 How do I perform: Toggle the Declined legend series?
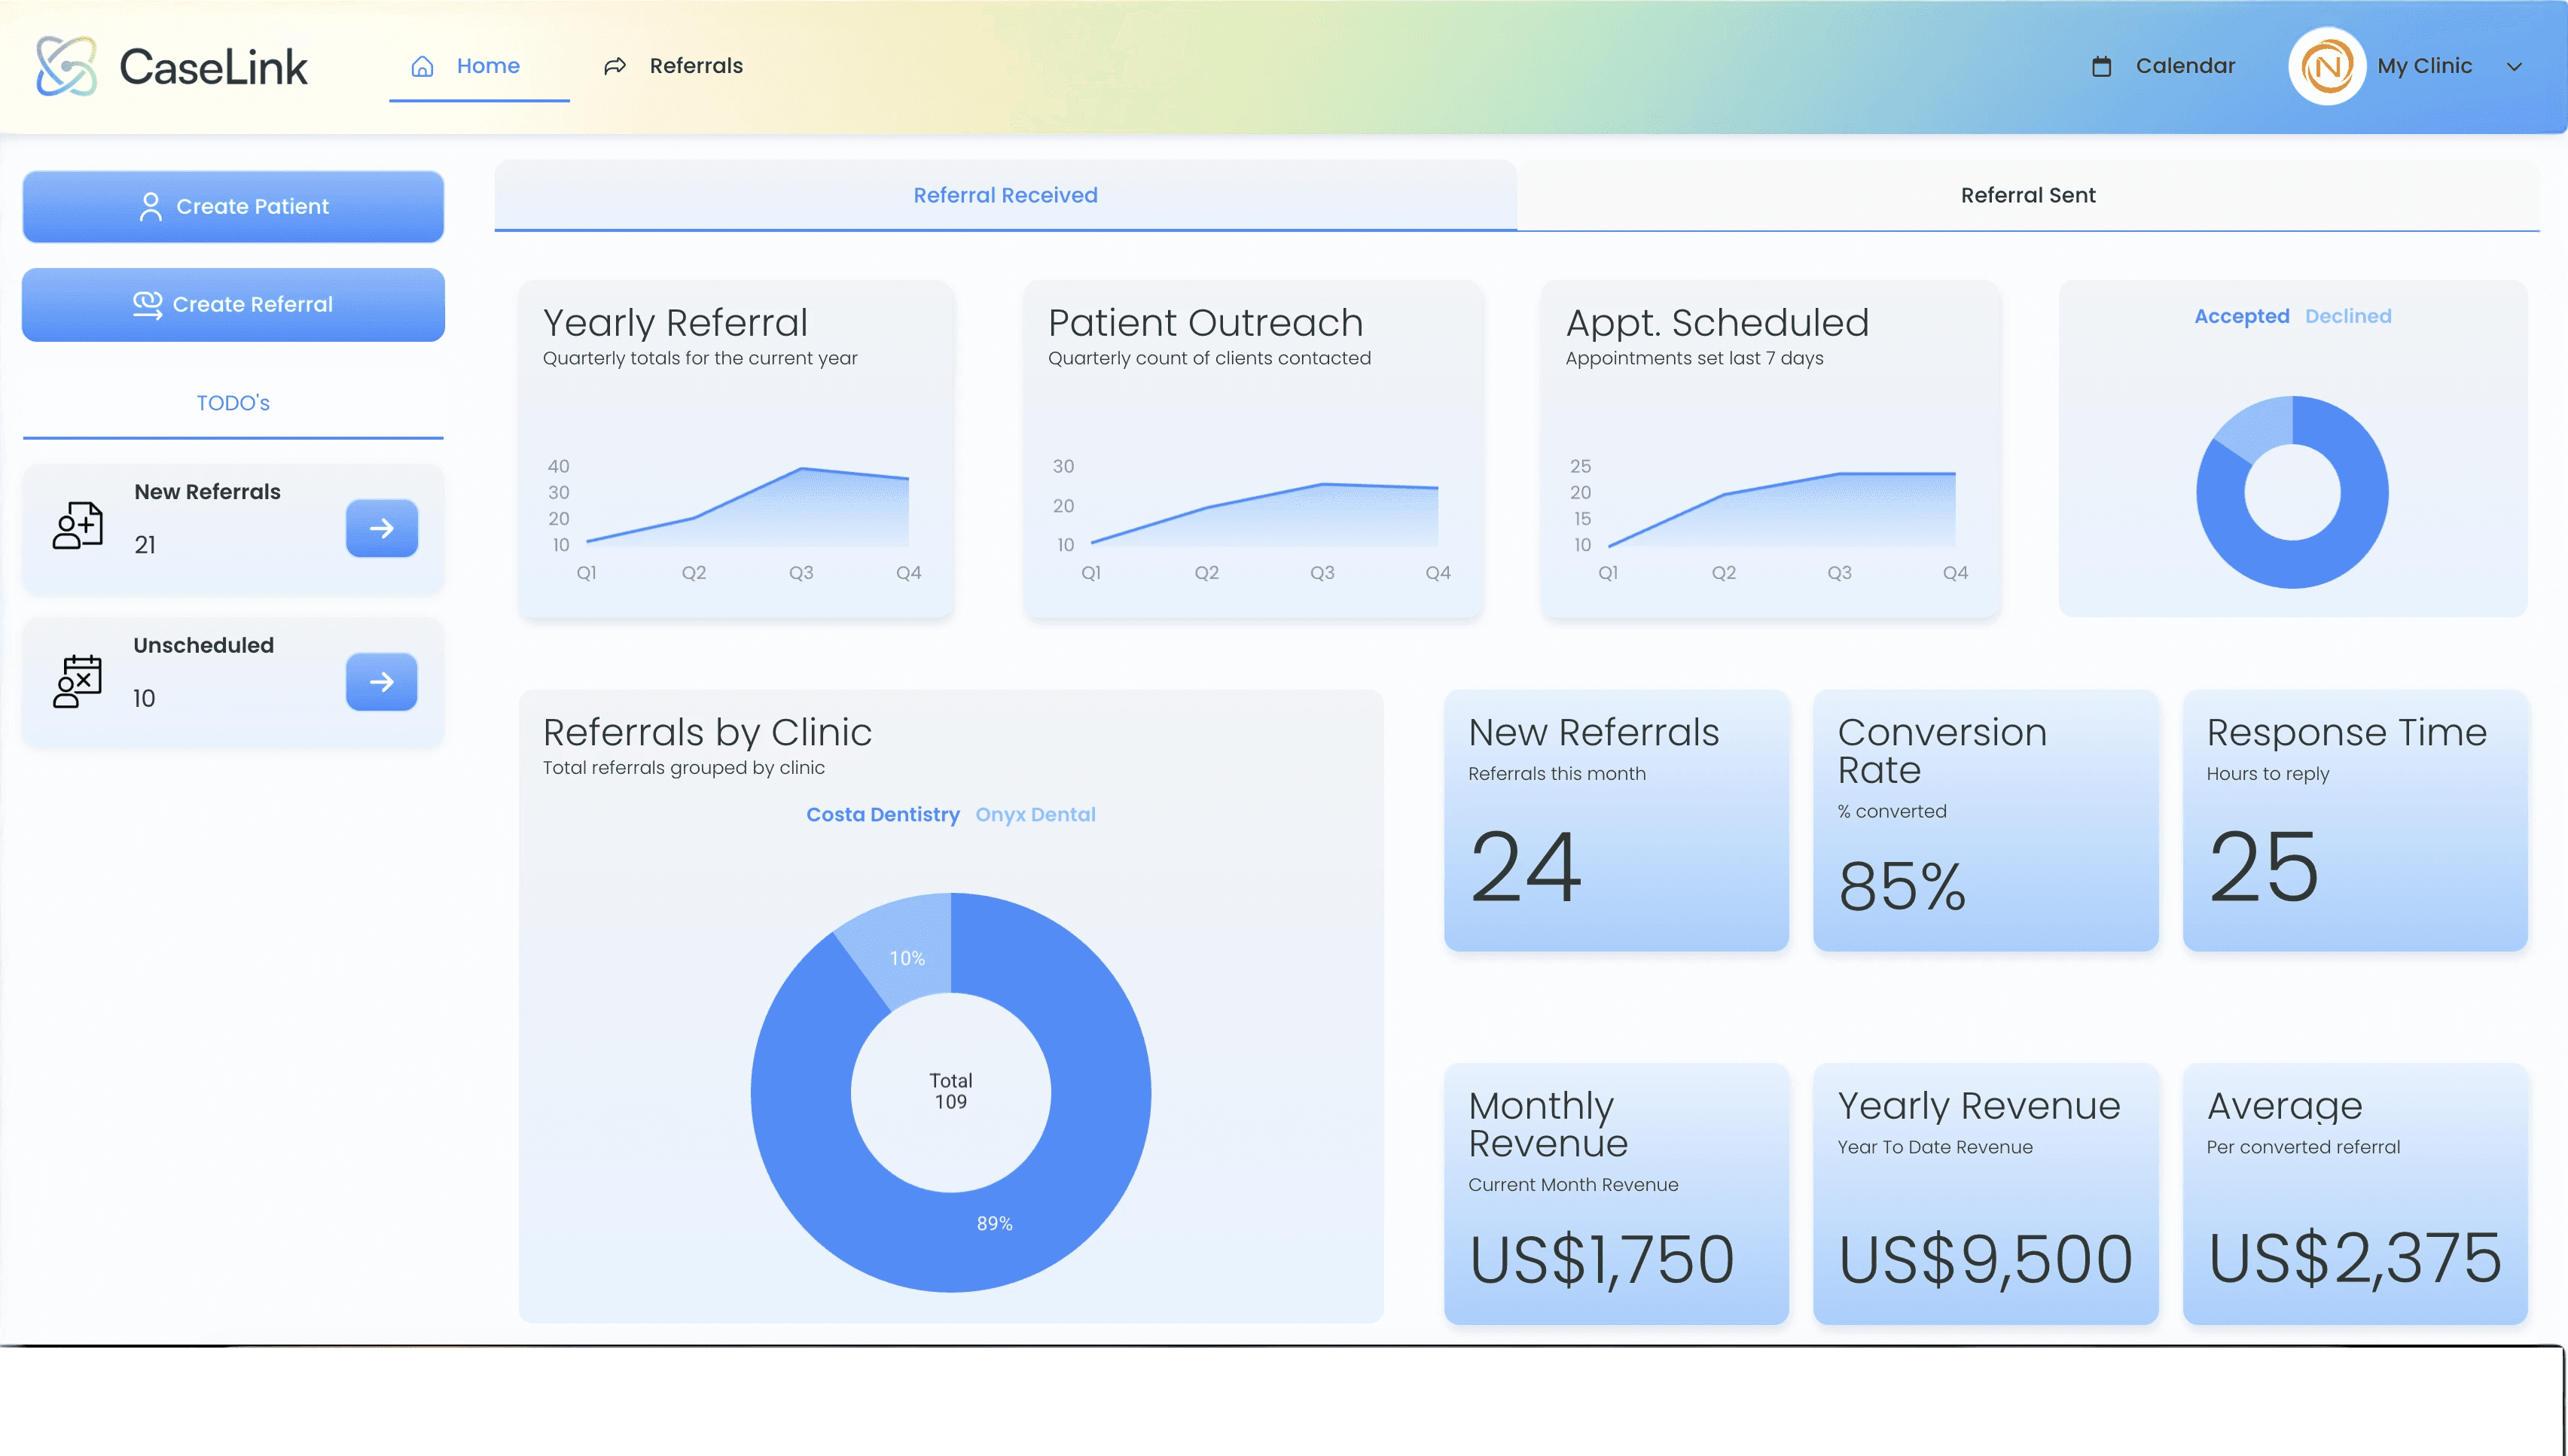tap(2348, 316)
